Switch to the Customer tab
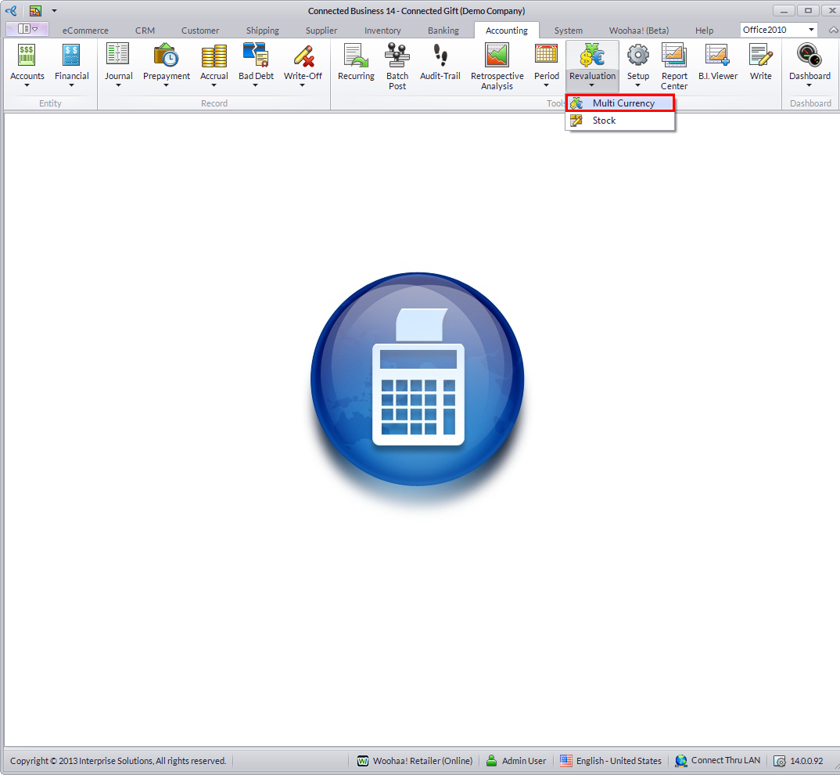This screenshot has width=840, height=775. coord(199,31)
